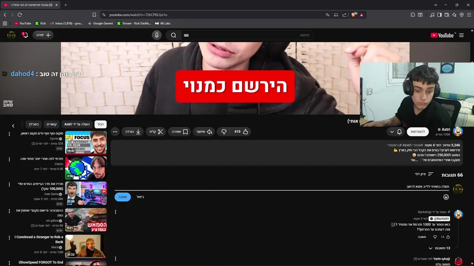Download the video
The image size is (474, 266).
[133, 132]
